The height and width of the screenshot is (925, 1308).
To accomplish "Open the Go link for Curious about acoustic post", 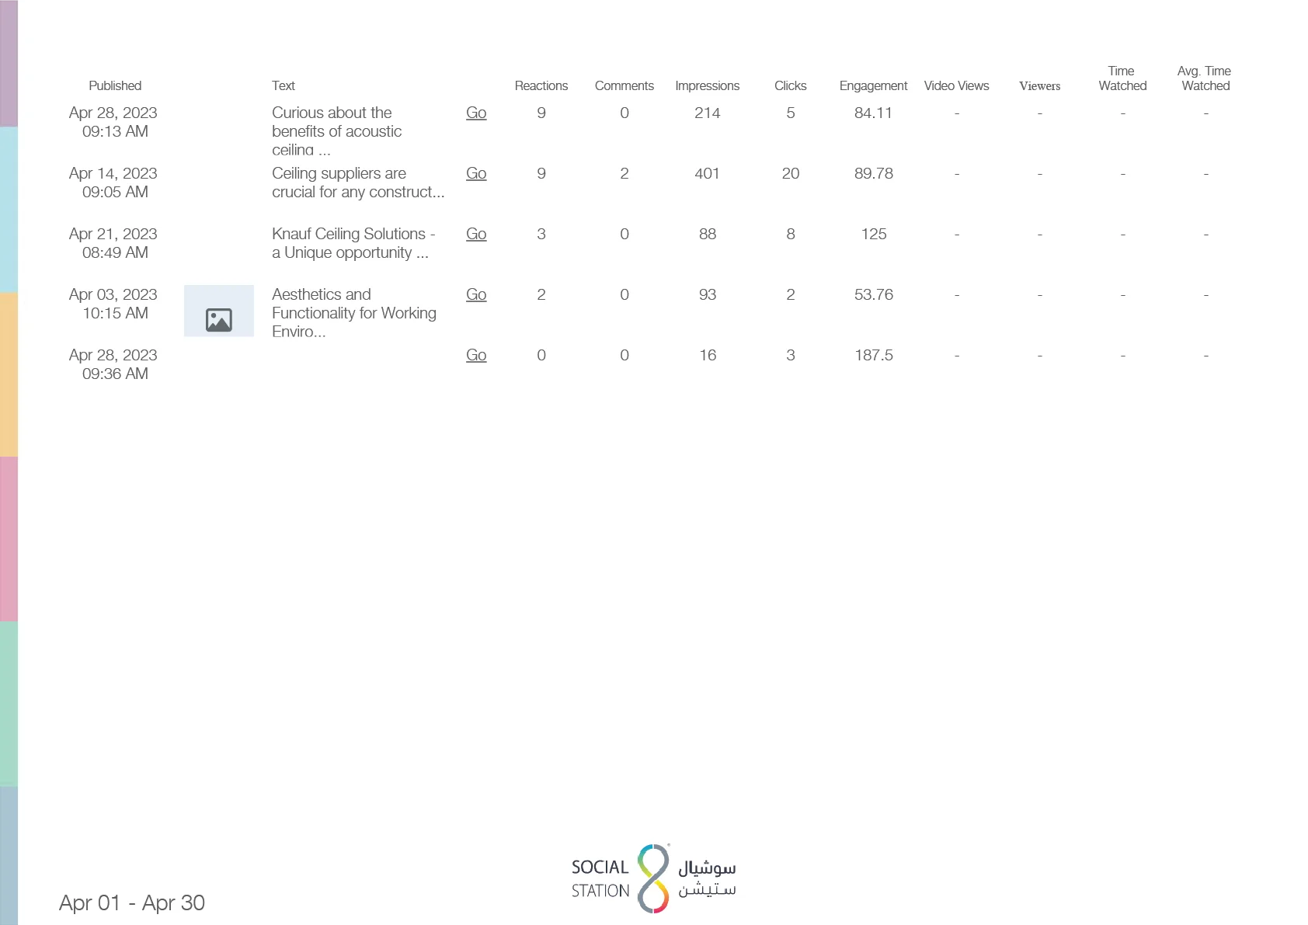I will (476, 113).
